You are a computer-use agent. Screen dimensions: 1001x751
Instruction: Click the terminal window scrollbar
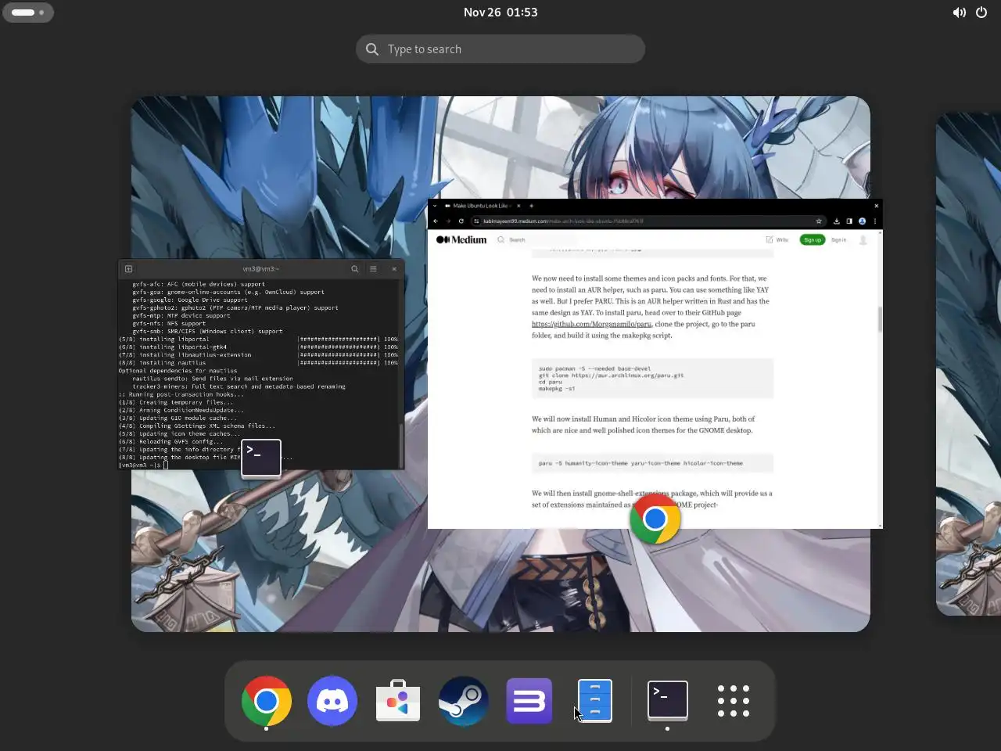401,444
